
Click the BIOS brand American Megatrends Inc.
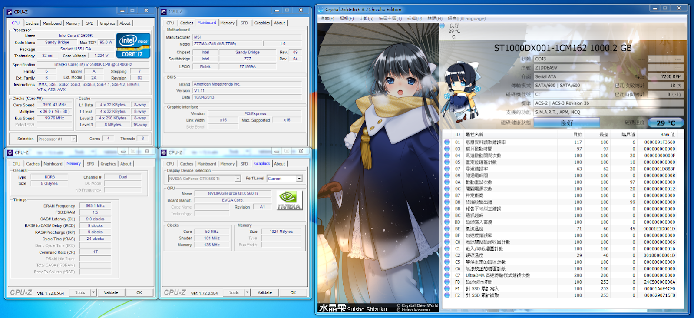pos(247,84)
